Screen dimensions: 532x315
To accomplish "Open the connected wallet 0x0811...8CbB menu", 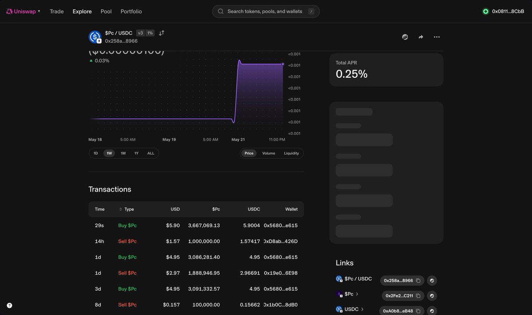I will (x=503, y=12).
